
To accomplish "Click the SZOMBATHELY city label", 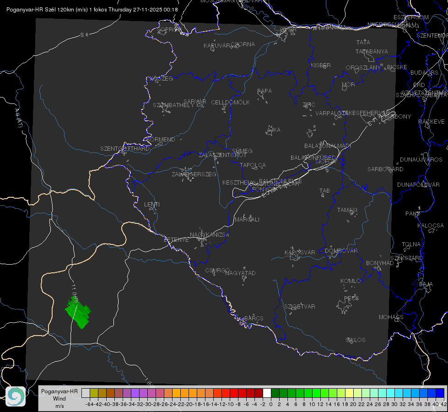I will point(173,105).
